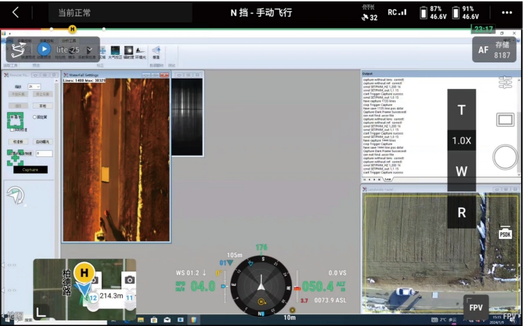Tap the back arrow in top bar
This screenshot has width=524, height=326.
pyautogui.click(x=15, y=13)
